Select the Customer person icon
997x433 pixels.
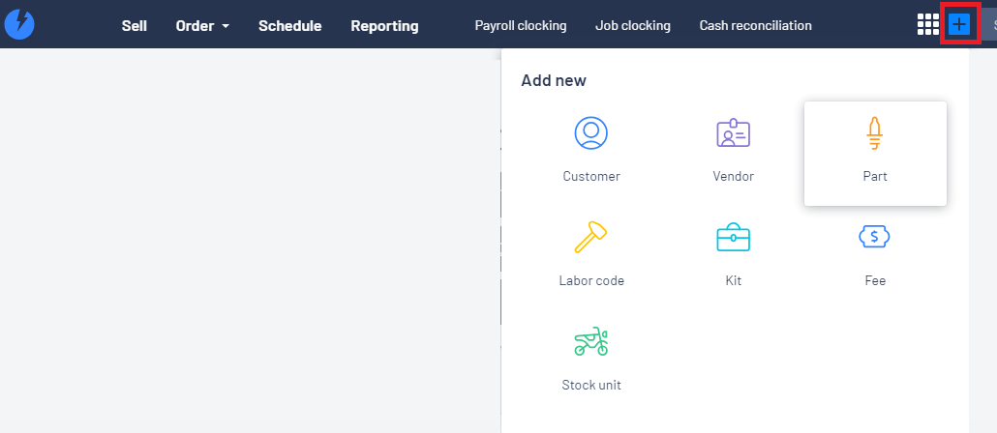click(x=590, y=133)
